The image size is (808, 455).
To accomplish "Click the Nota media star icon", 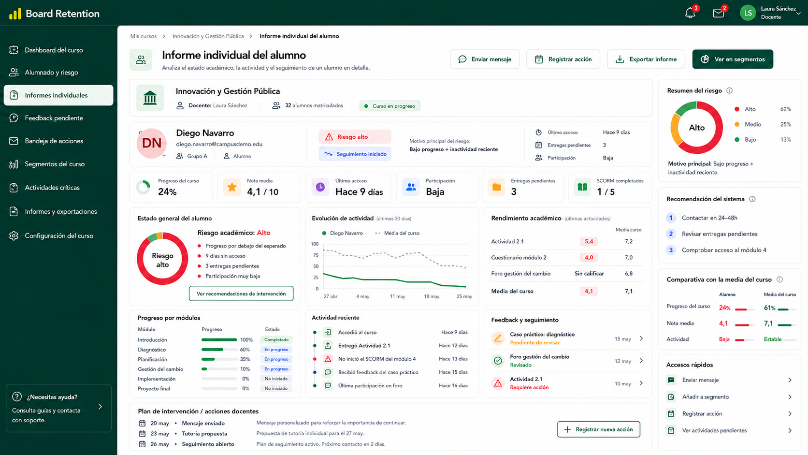I will (x=232, y=187).
